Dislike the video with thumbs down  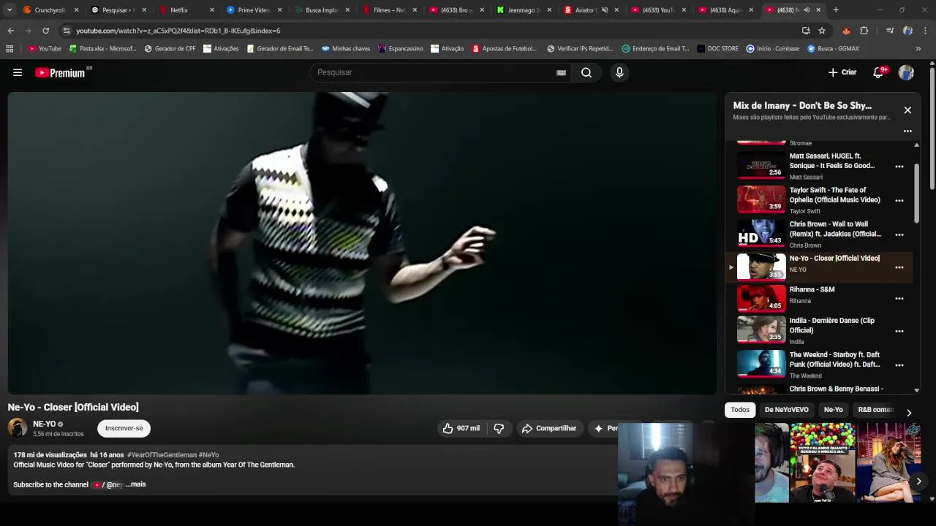[x=499, y=428]
